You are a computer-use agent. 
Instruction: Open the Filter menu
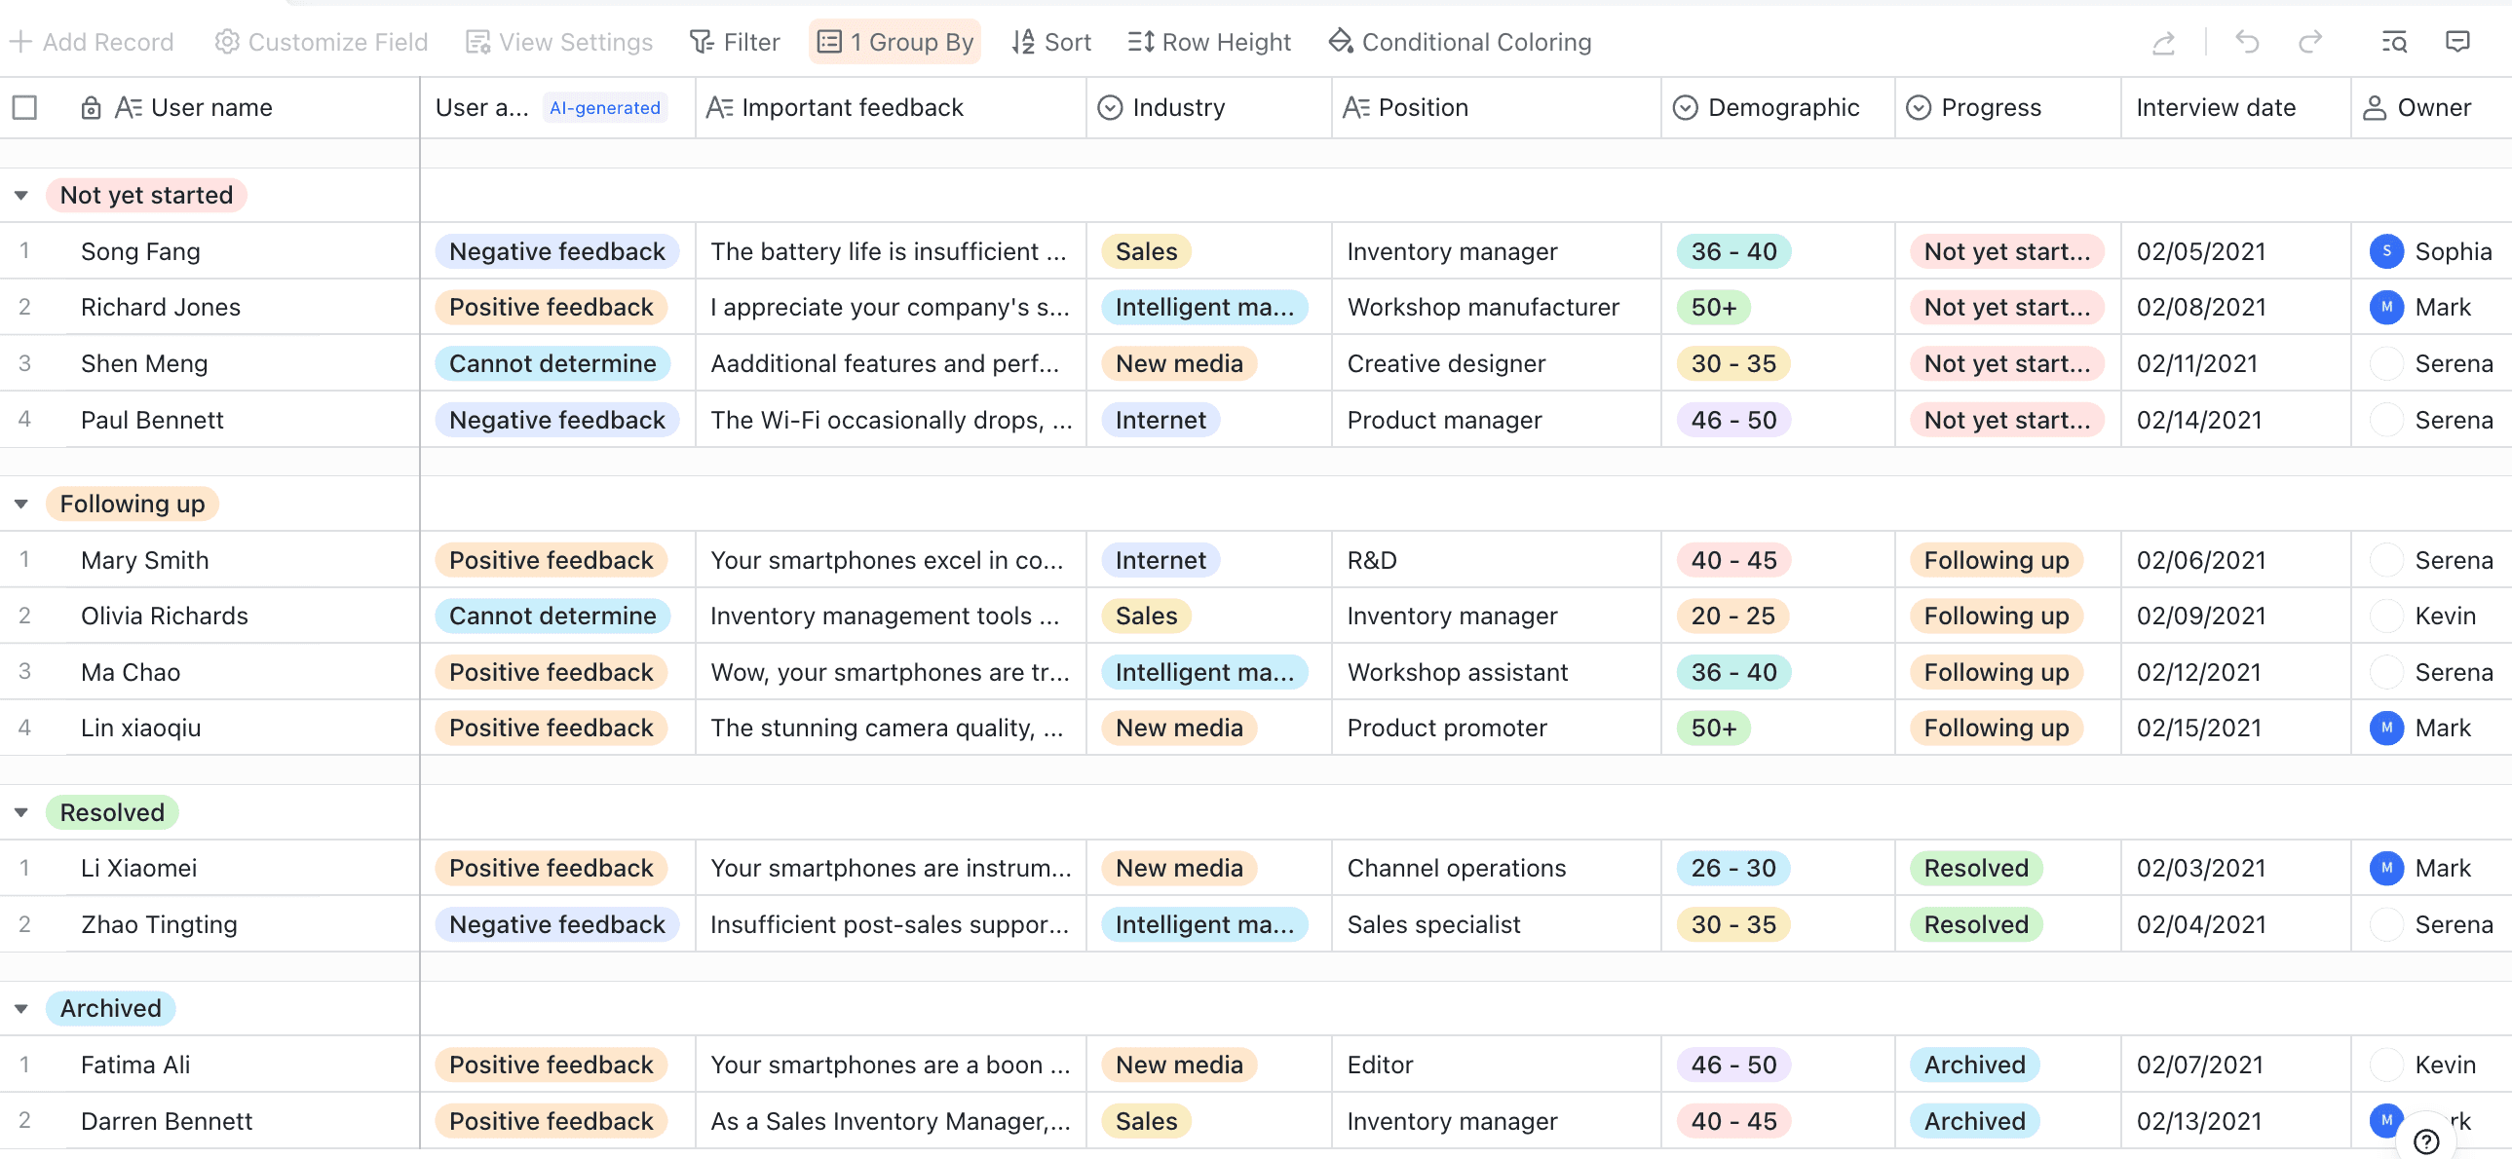click(x=735, y=42)
